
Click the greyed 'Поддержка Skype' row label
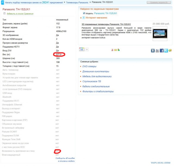(11, 112)
